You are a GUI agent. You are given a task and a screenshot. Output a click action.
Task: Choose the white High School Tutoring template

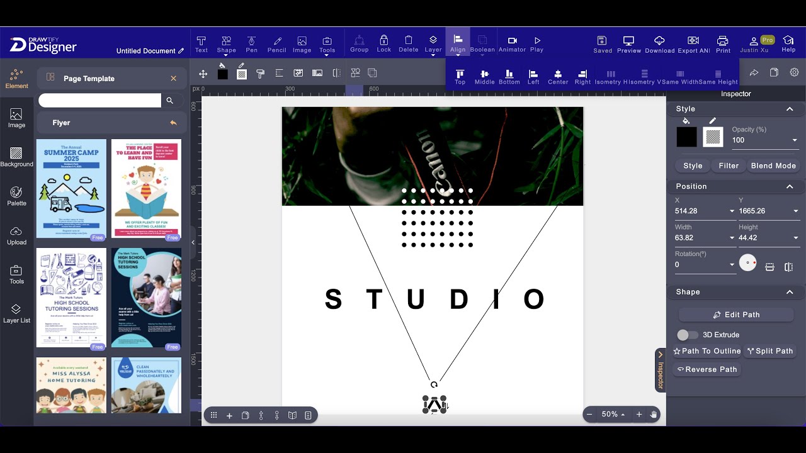(71, 298)
